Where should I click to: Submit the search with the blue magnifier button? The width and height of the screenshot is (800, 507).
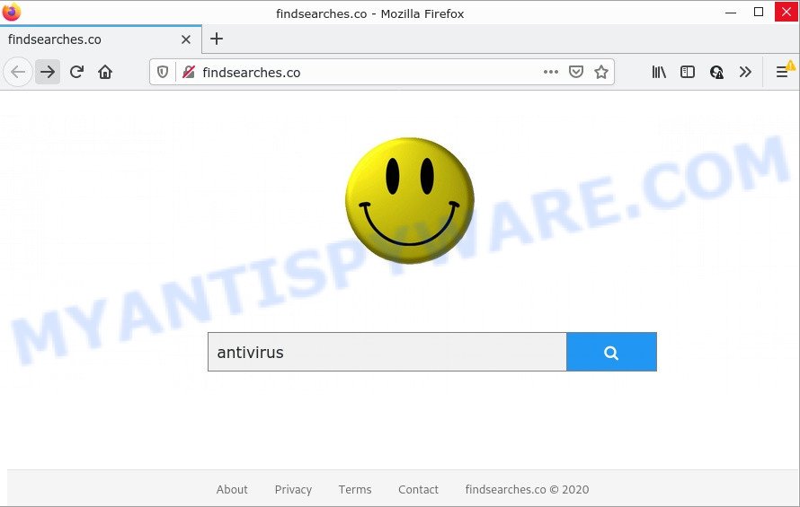click(x=611, y=352)
